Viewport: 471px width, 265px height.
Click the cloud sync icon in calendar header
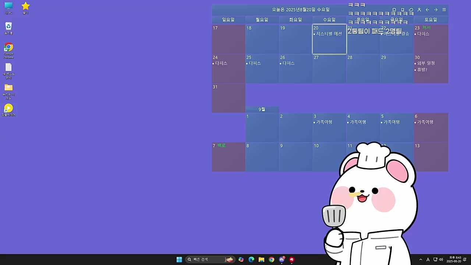click(x=411, y=10)
